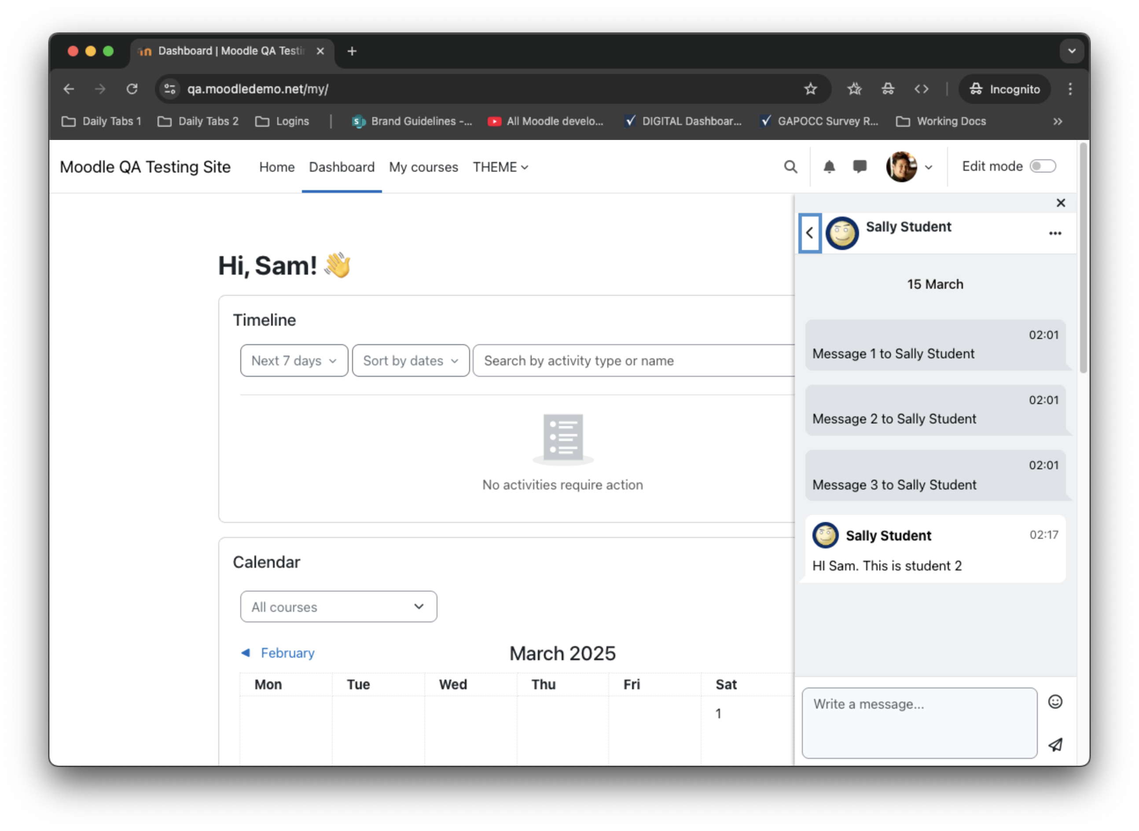Open the GAPOCC Survey R... bookmark
The width and height of the screenshot is (1139, 831).
pos(818,121)
